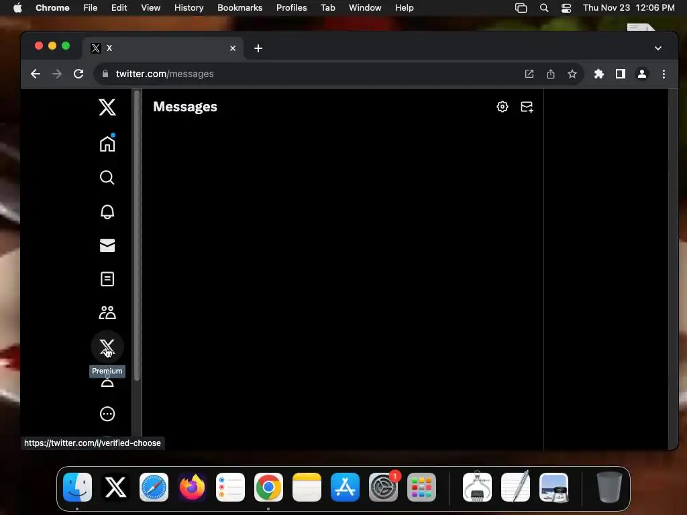Close the X tab
Screen dimensions: 687x515
click(233, 48)
